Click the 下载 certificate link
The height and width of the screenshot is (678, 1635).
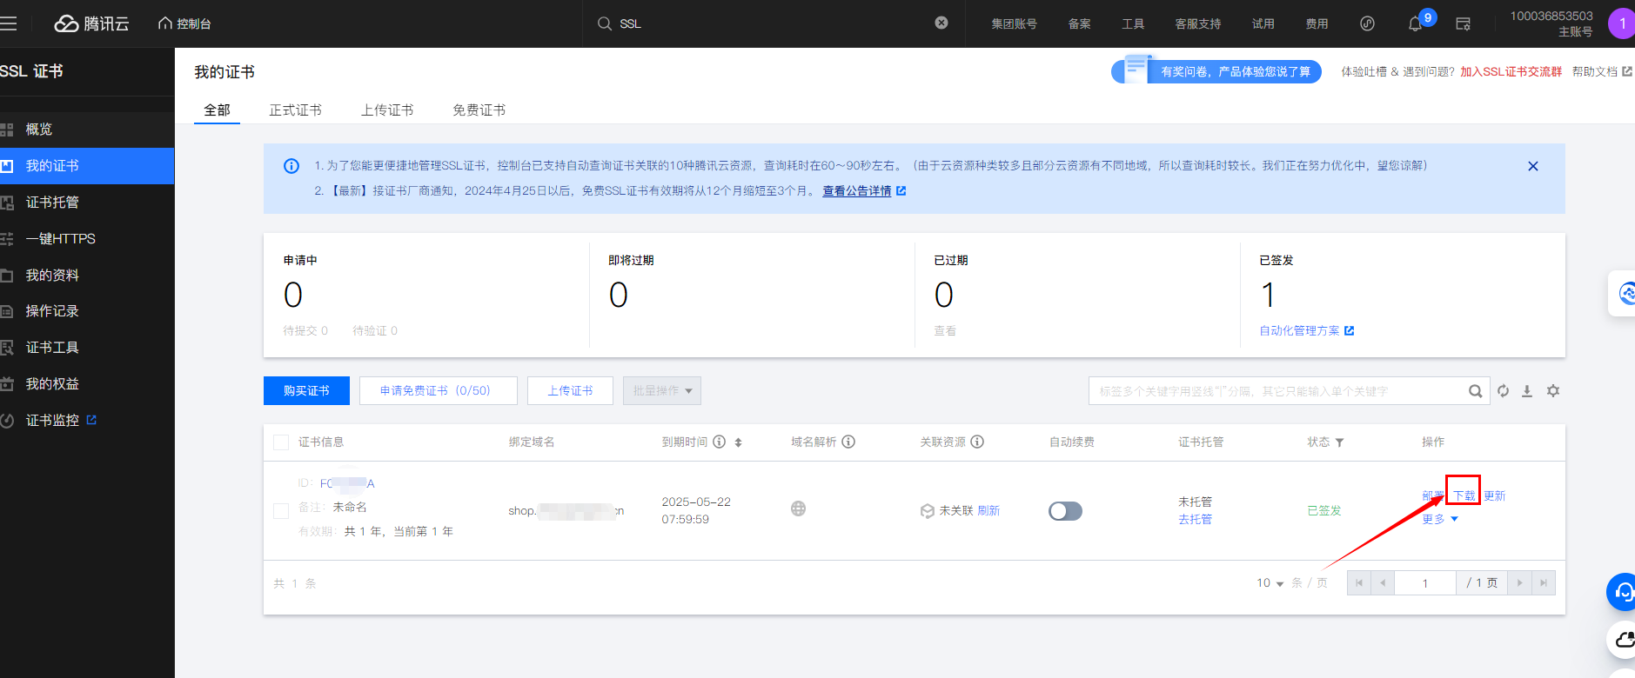click(1464, 495)
